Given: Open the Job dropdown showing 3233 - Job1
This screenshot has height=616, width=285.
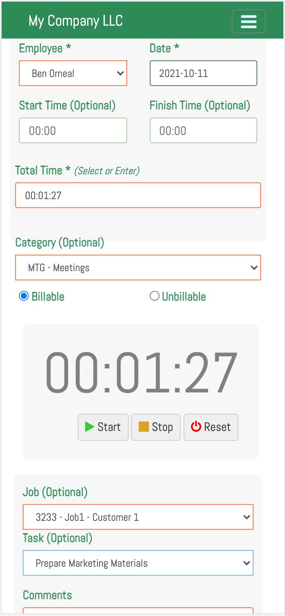Looking at the screenshot, I should (138, 517).
